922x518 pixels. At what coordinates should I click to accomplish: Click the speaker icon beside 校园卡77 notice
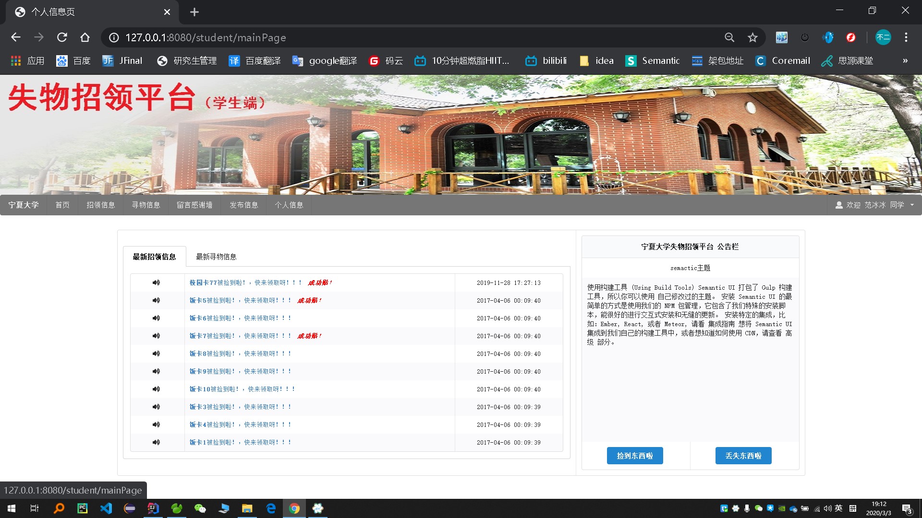[156, 283]
